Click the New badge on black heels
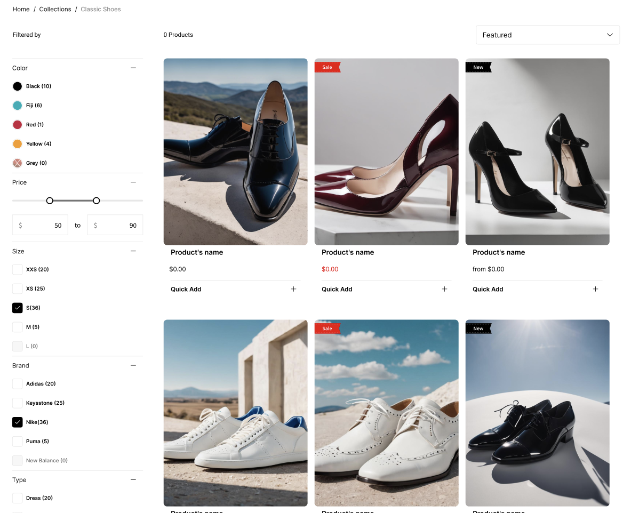This screenshot has height=513, width=623. point(478,67)
